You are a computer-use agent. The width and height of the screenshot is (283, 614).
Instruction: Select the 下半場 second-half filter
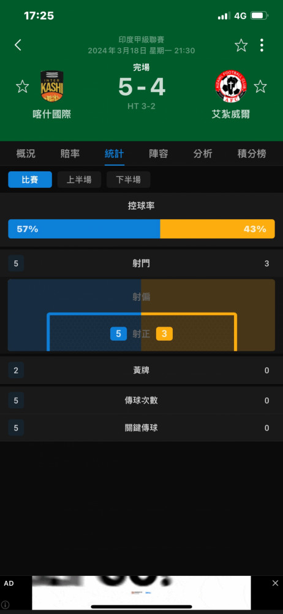click(129, 180)
